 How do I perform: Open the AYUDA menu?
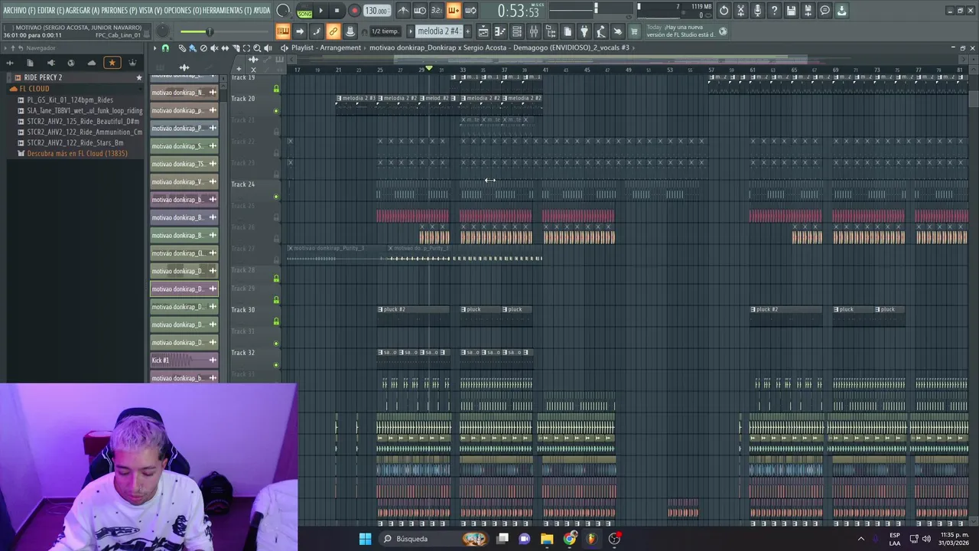[x=262, y=11]
